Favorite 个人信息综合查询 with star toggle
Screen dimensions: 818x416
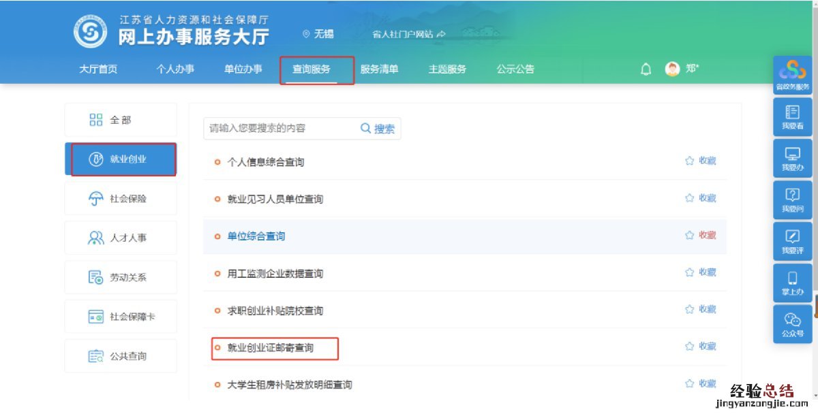[x=689, y=161]
